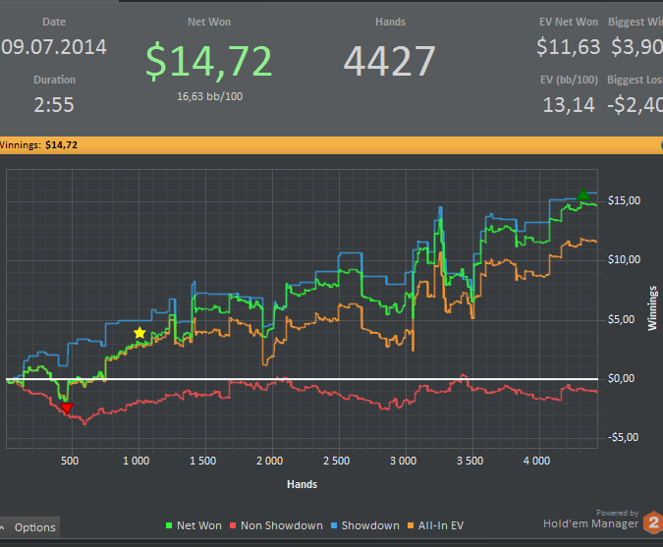Click the Net Won legend label
The height and width of the screenshot is (547, 663).
click(x=199, y=525)
